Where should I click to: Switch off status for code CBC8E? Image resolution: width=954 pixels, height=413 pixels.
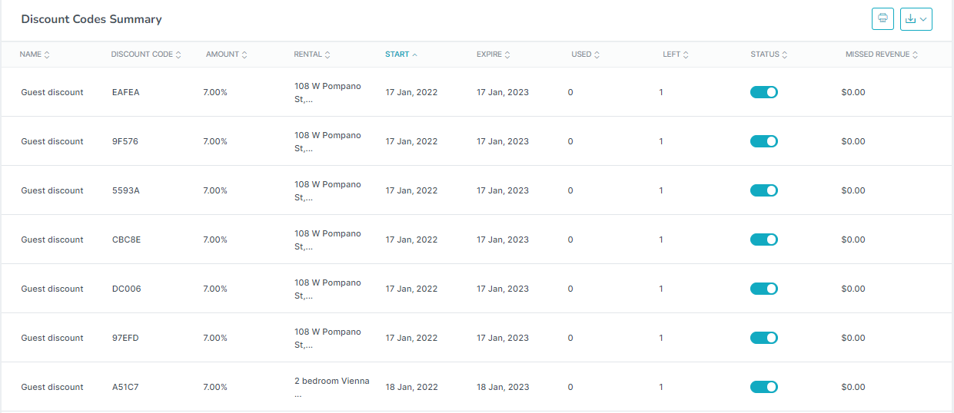(x=764, y=240)
